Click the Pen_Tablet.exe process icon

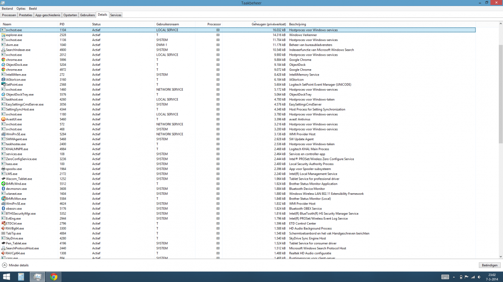tap(3, 243)
